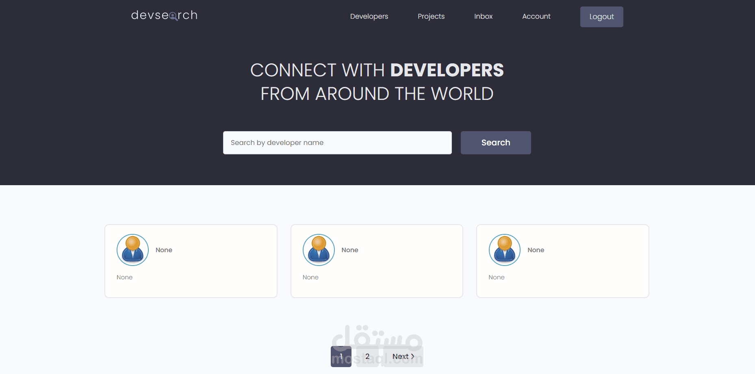The height and width of the screenshot is (374, 755).
Task: Click the devsearch logo
Action: (x=164, y=15)
